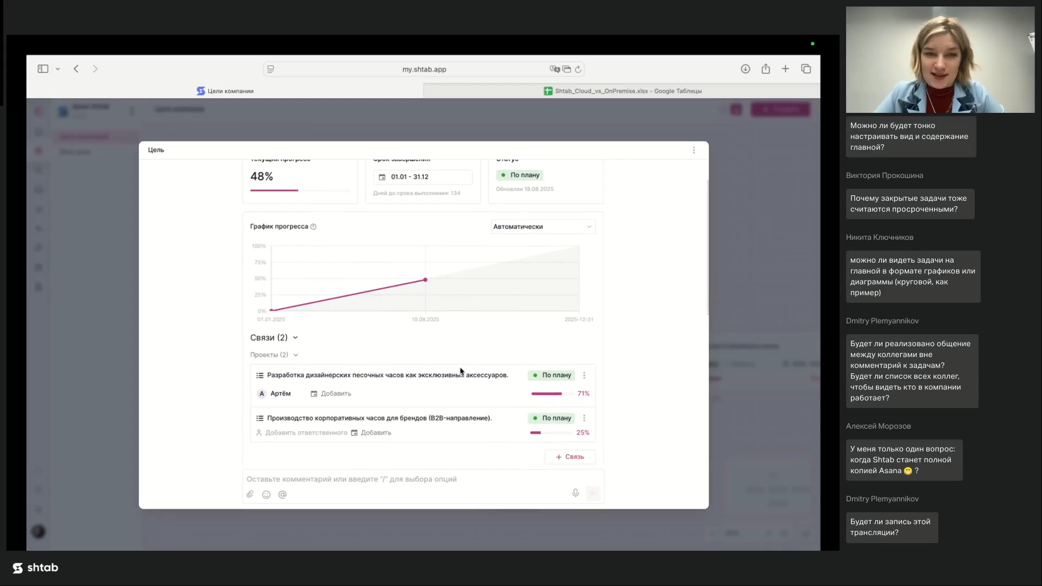This screenshot has height=586, width=1042.
Task: Click the paperclip attachment icon
Action: (x=250, y=494)
